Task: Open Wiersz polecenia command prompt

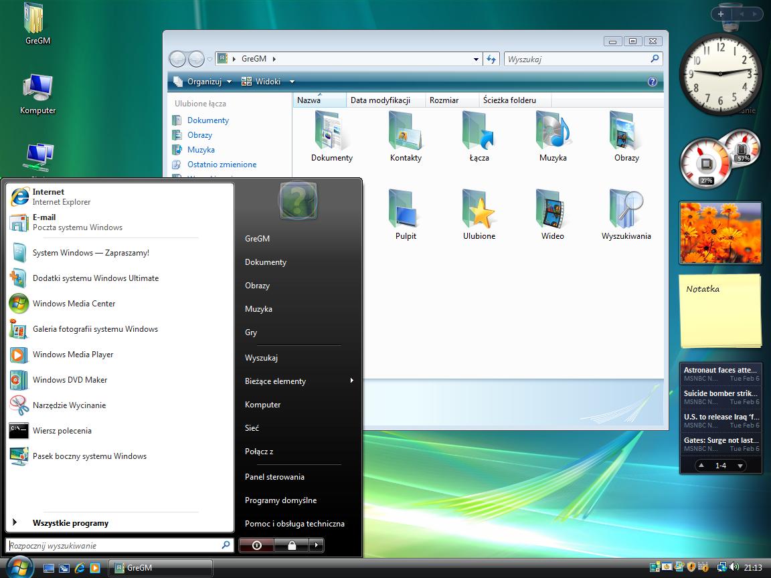Action: click(x=120, y=431)
